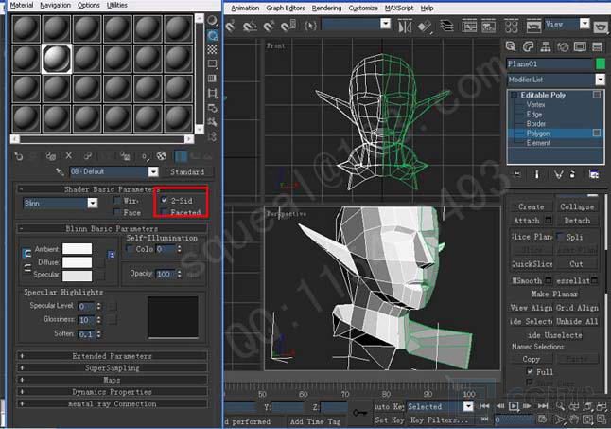
Task: Open the Curve Editor icon
Action: point(469,26)
